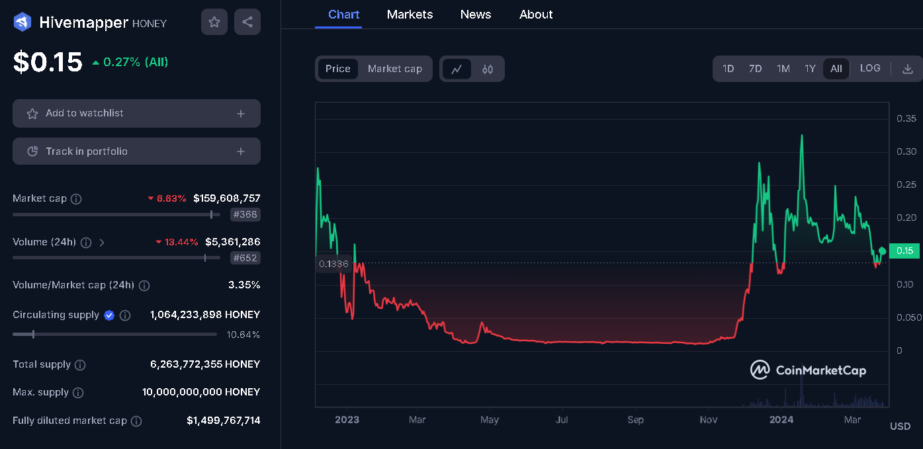Show Volume (24h) info icon

tap(86, 243)
